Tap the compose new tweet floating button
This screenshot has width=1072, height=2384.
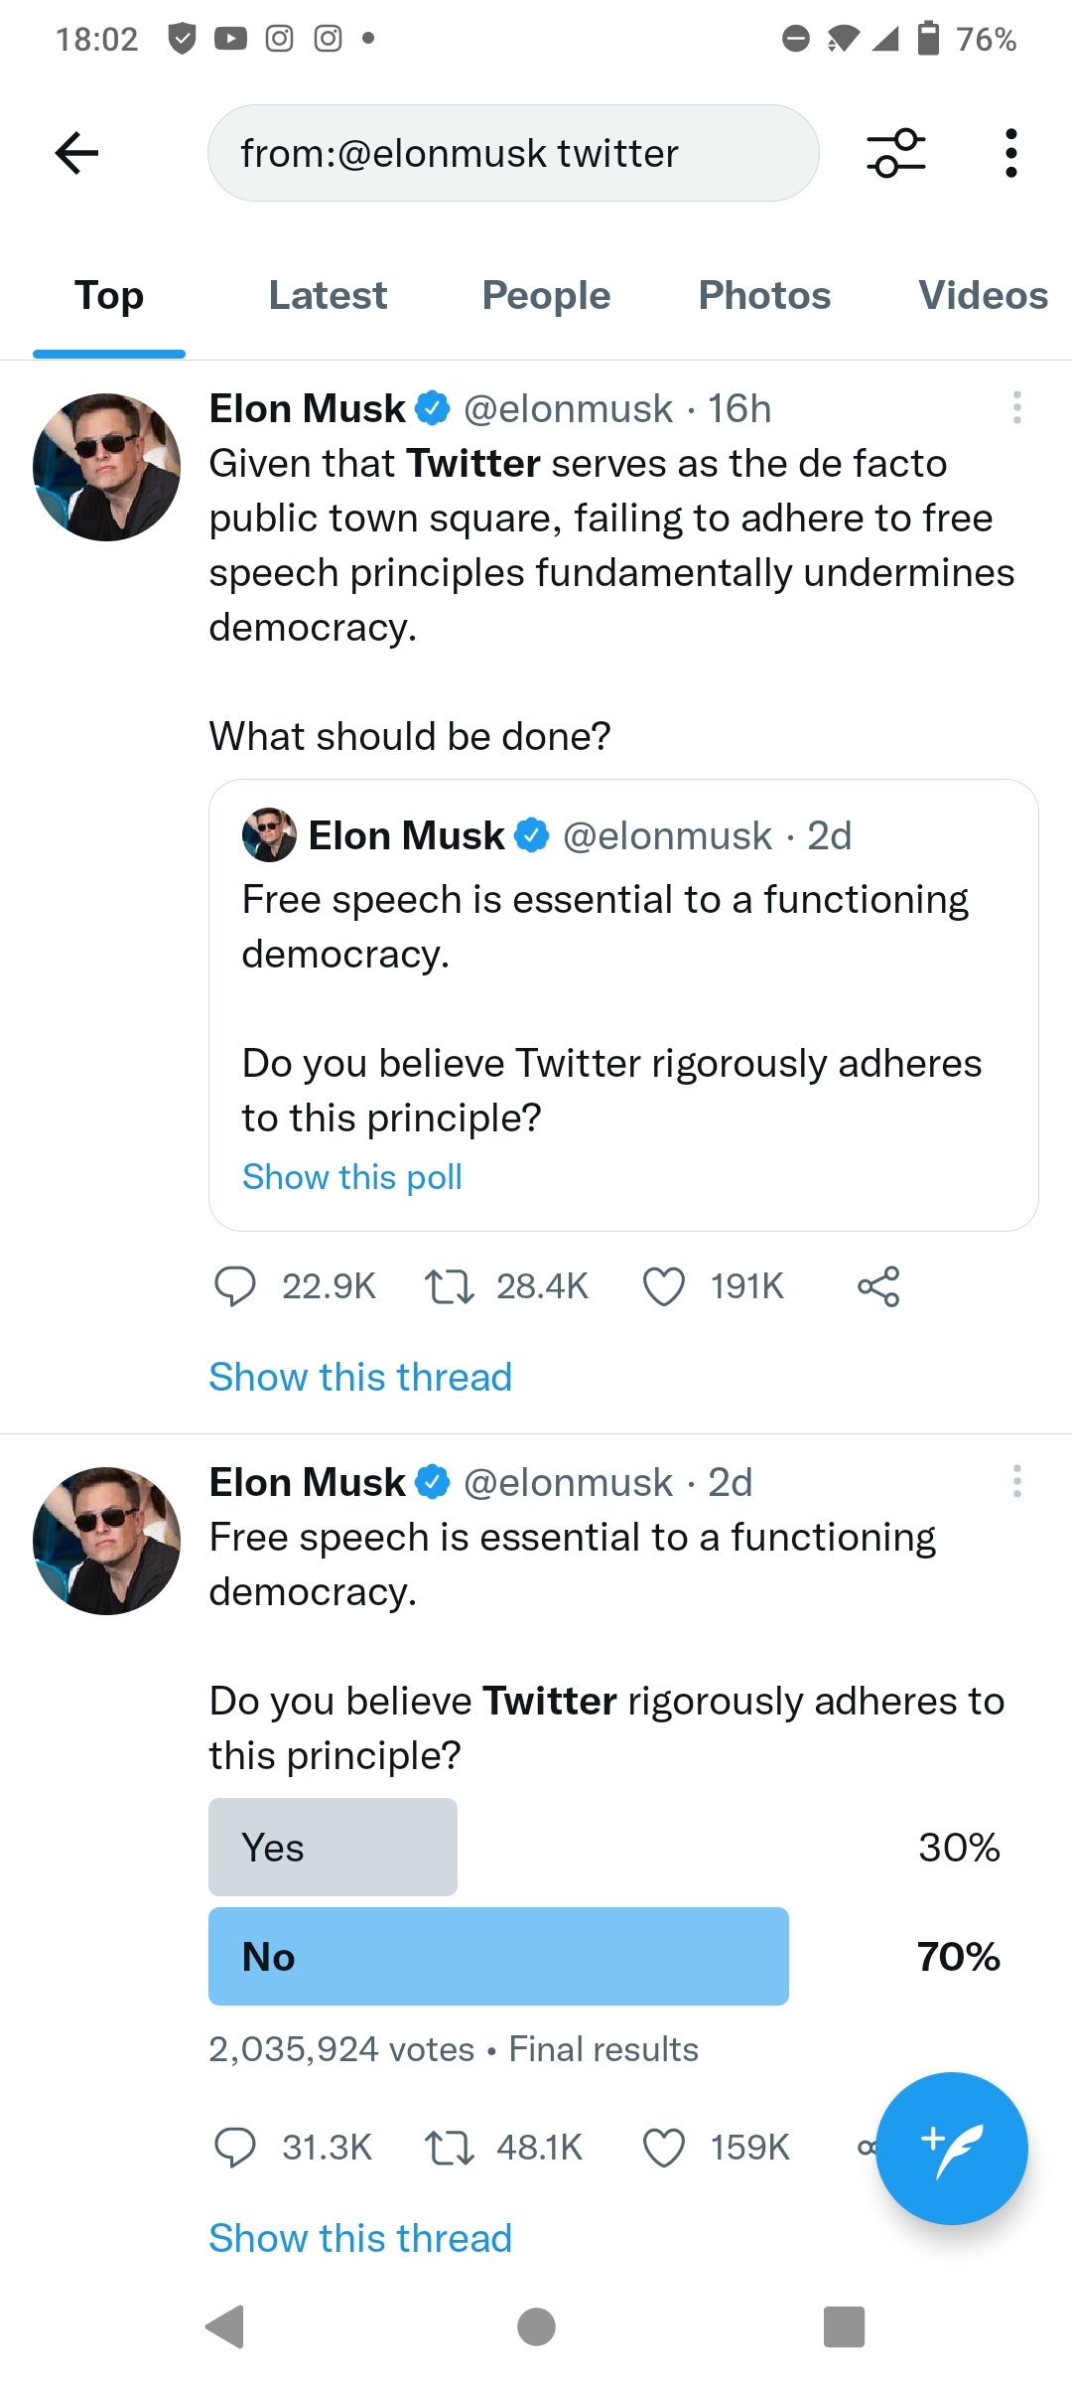click(x=951, y=2148)
